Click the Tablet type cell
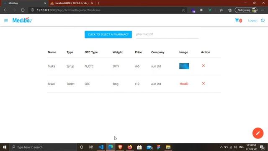This screenshot has width=268, height=151. point(70,84)
